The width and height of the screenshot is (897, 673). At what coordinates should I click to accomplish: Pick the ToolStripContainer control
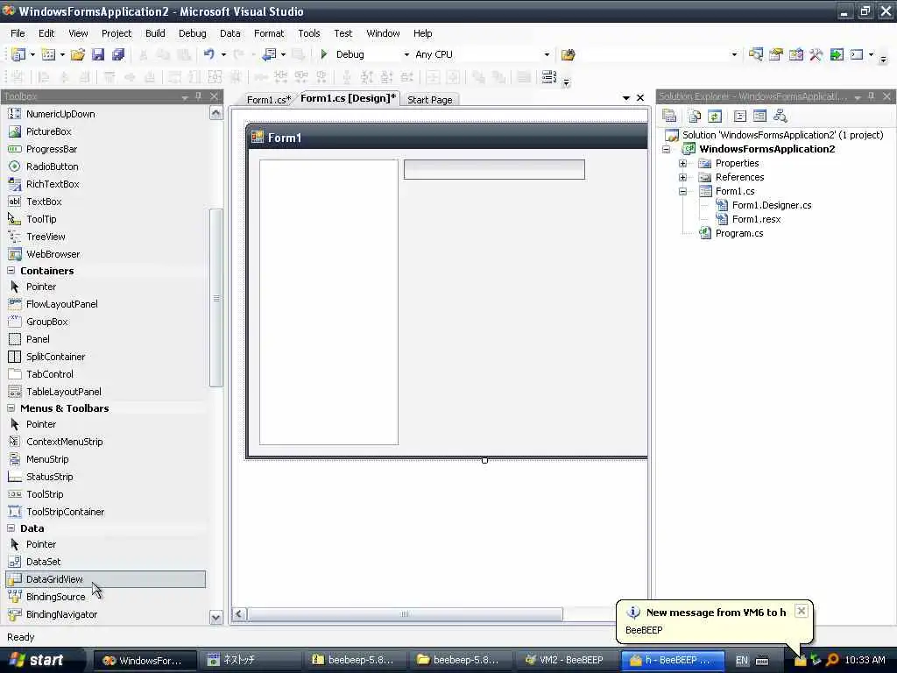coord(65,512)
